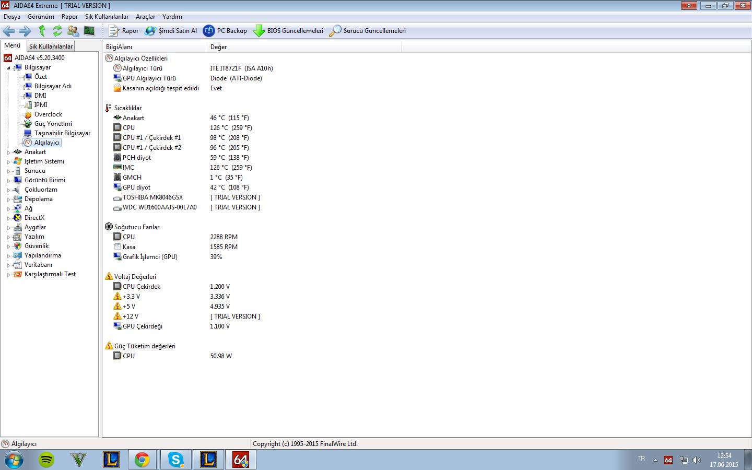Open the Overclock flame icon item
The image size is (752, 470).
pos(28,114)
